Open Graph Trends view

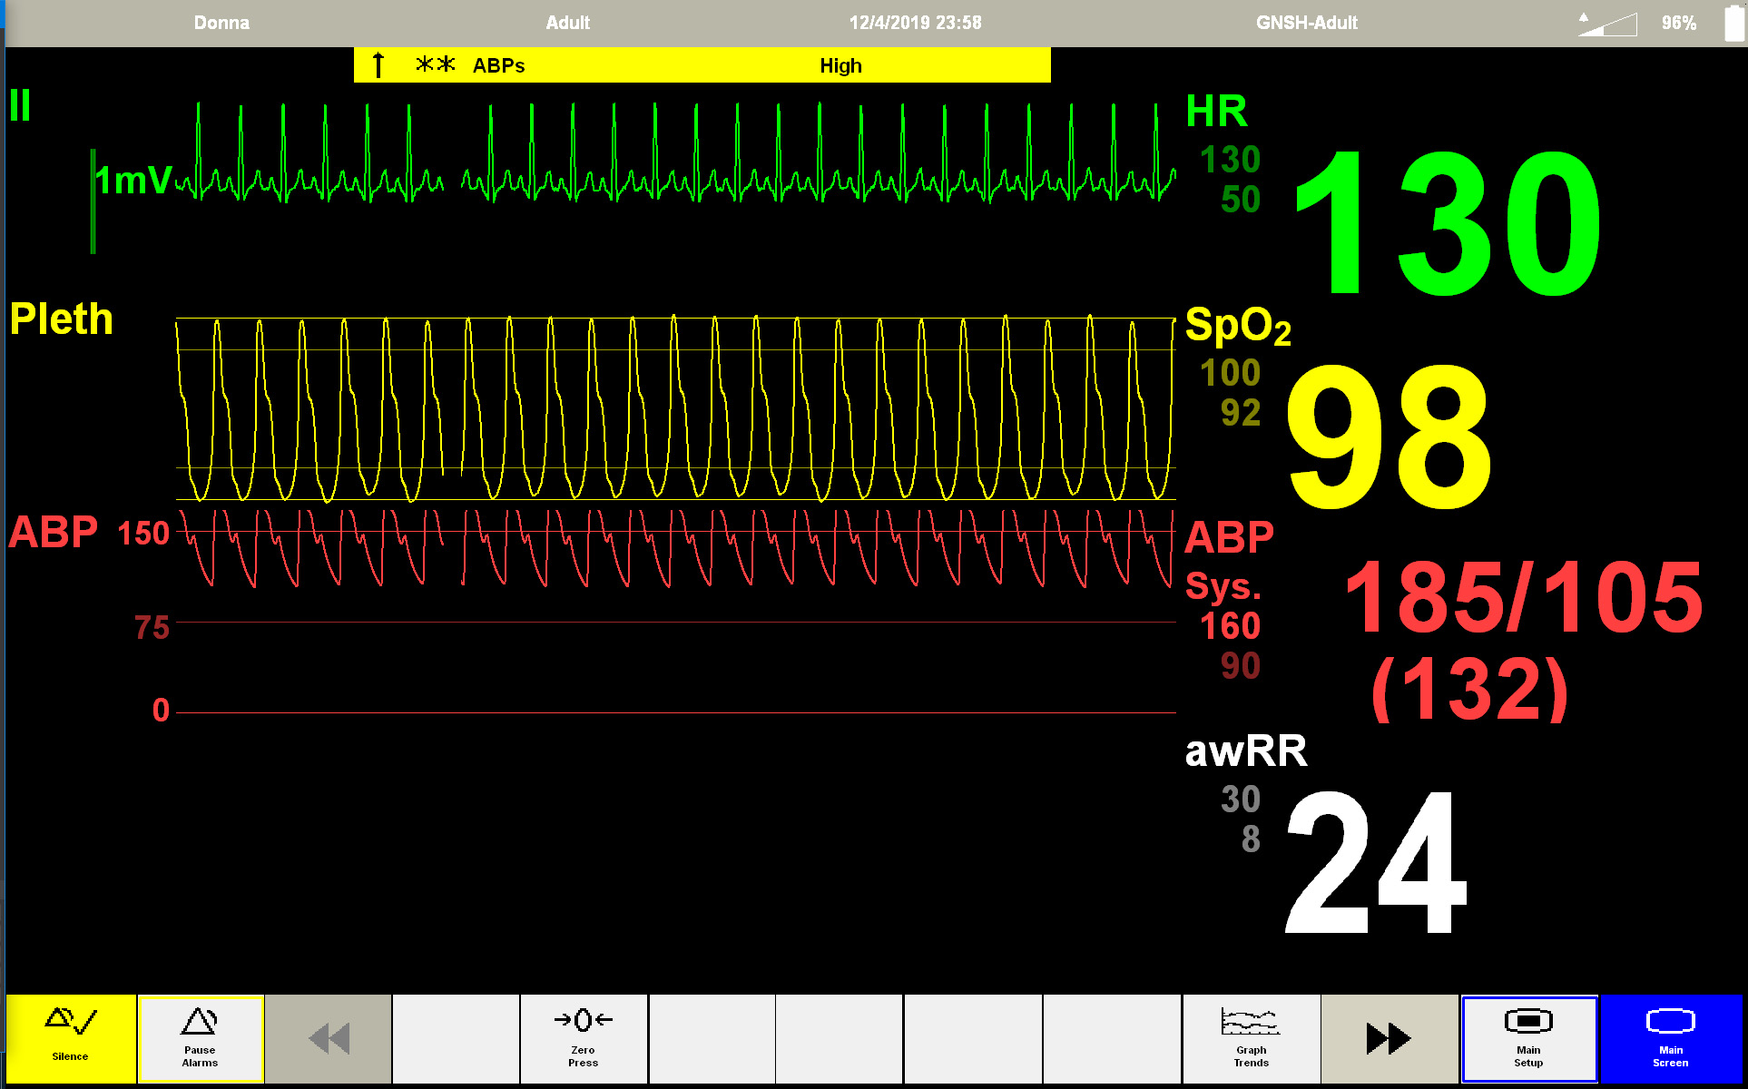[1251, 1038]
